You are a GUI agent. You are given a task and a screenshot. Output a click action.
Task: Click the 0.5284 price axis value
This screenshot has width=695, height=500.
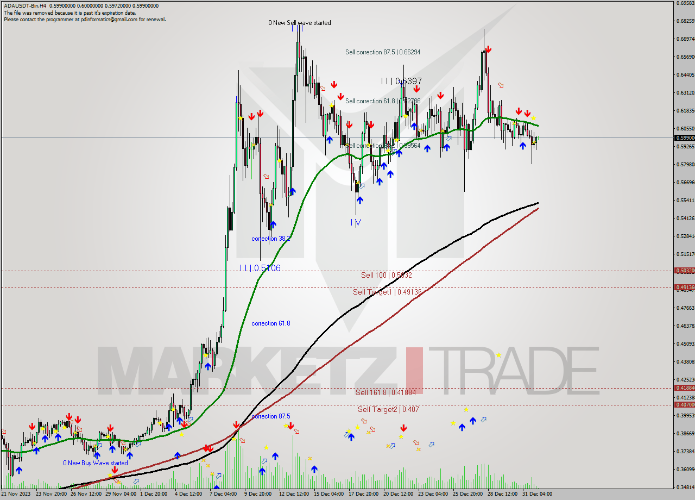click(686, 236)
